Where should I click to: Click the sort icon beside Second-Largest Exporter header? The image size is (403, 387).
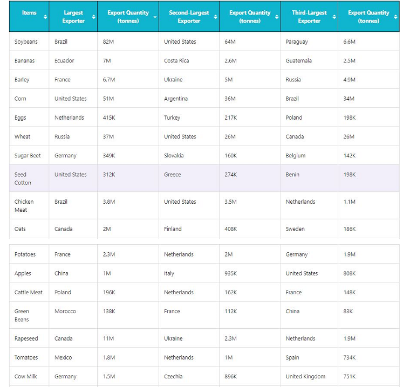(216, 17)
